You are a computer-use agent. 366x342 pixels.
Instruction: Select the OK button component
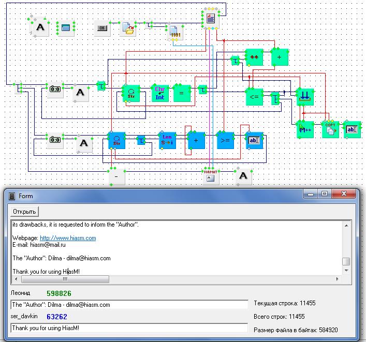coord(103,28)
